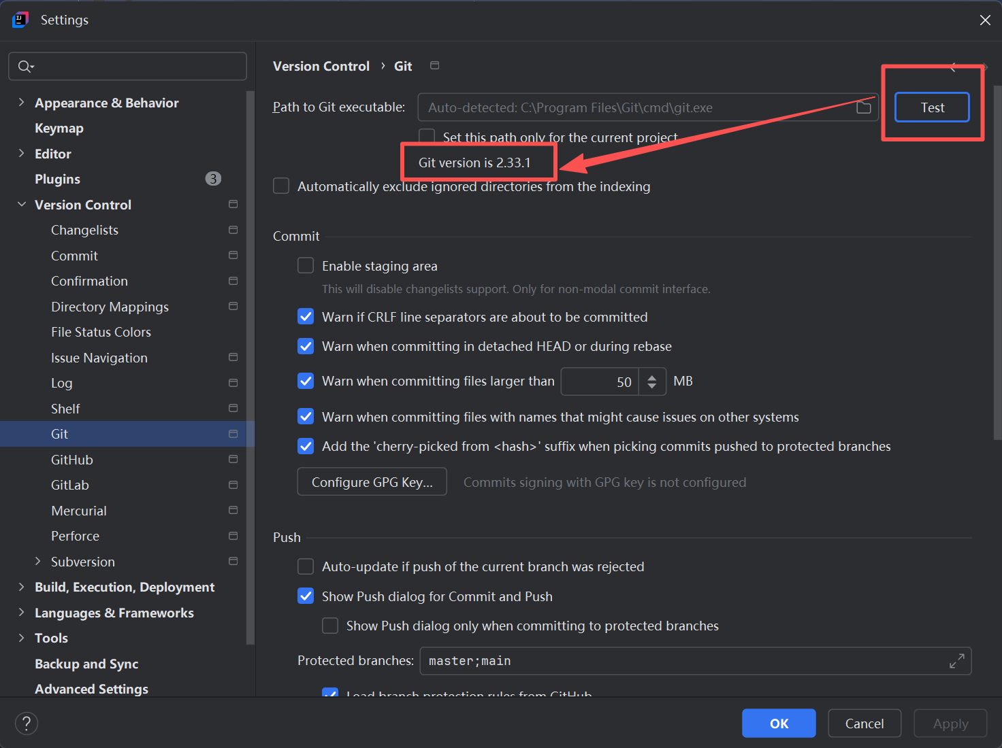
Task: Uncheck 'Warn if CRLF line separators' option
Action: (x=306, y=317)
